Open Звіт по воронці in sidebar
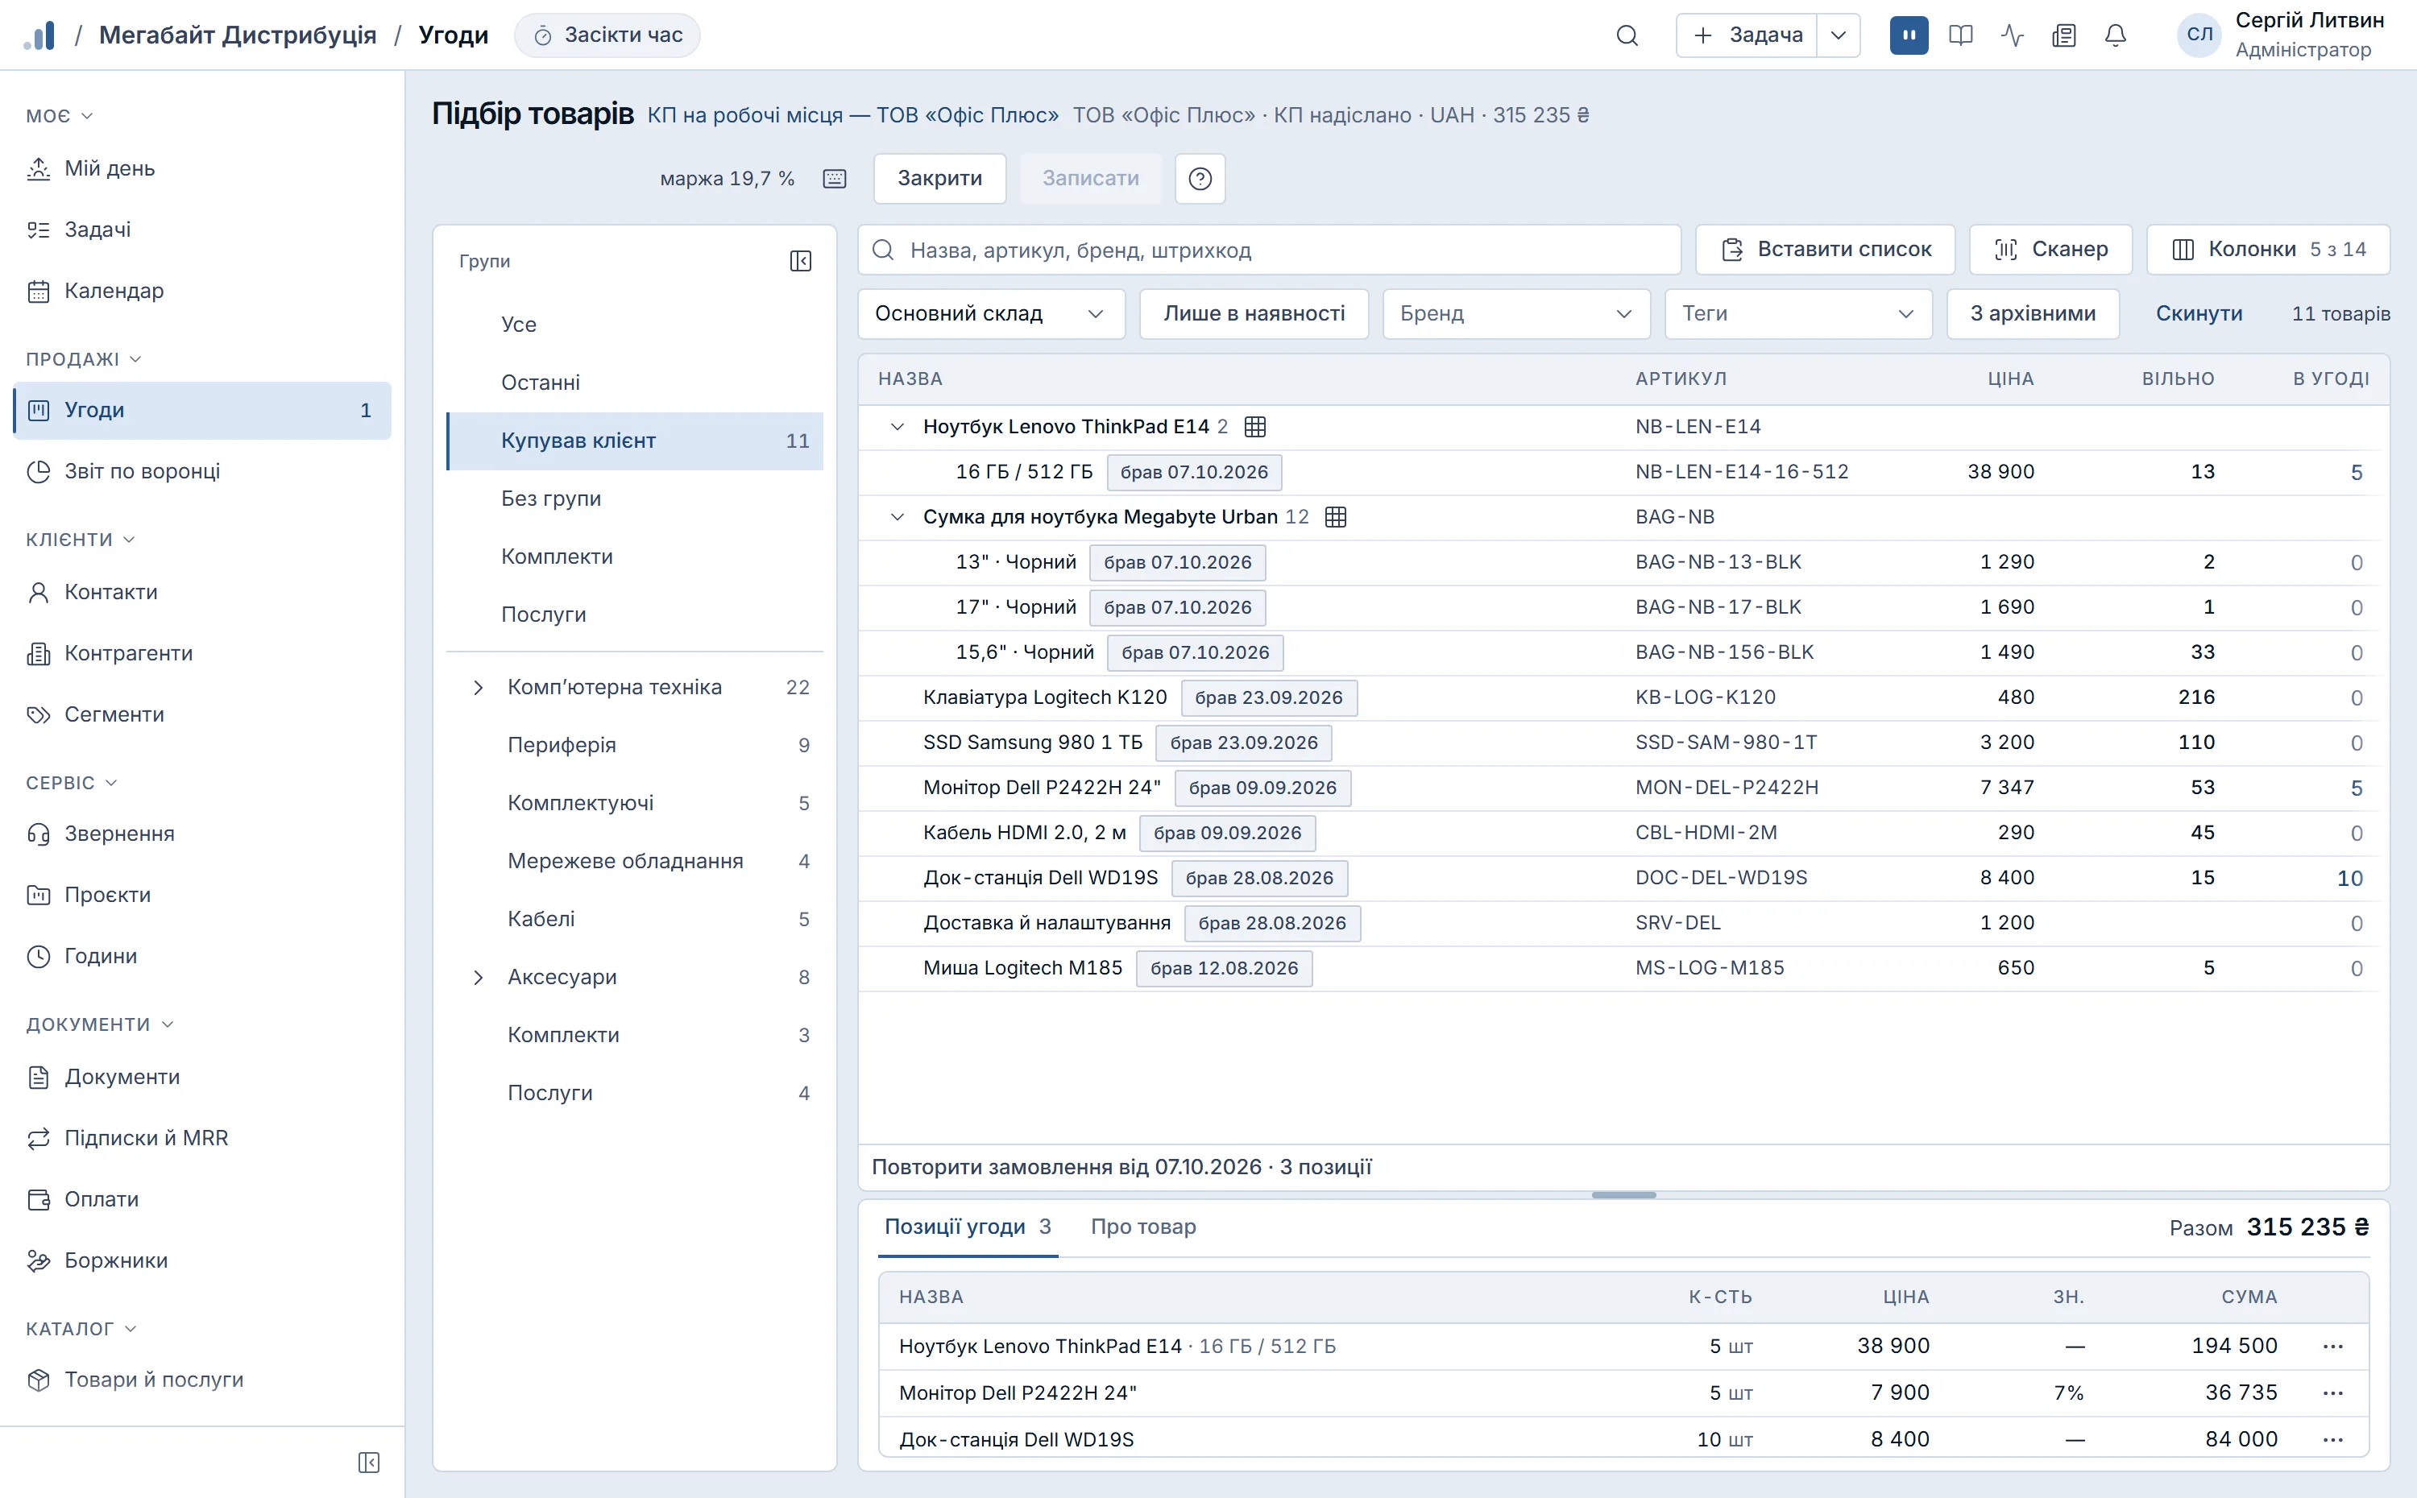The width and height of the screenshot is (2417, 1498). tap(202, 472)
